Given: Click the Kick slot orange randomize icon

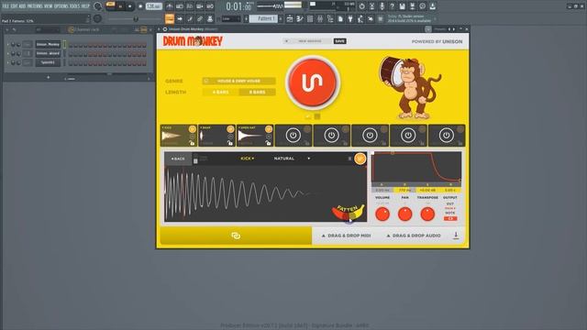Looking at the screenshot, I should [192, 129].
